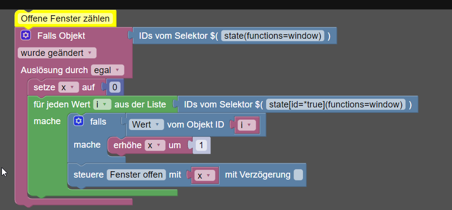Open the mutator gear on the inner falls block

coord(79,121)
